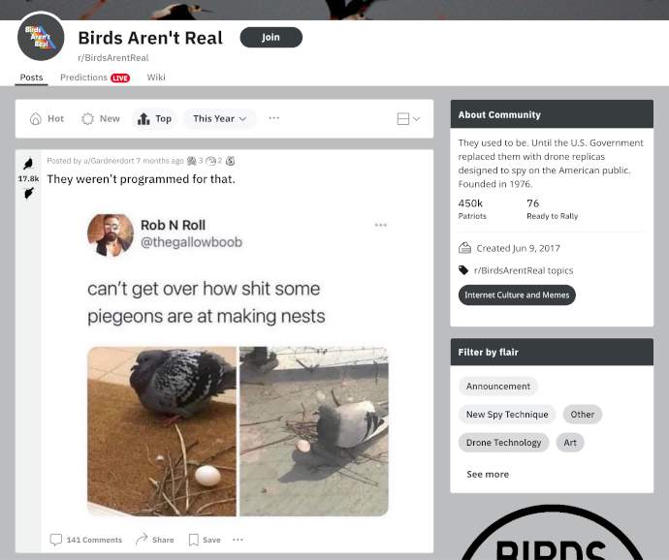Open the post's three-dot more options
Viewport: 669px width, 560px height.
click(239, 540)
